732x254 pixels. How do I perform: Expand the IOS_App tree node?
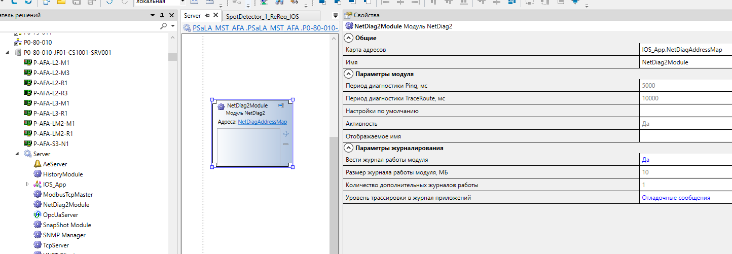coord(27,184)
